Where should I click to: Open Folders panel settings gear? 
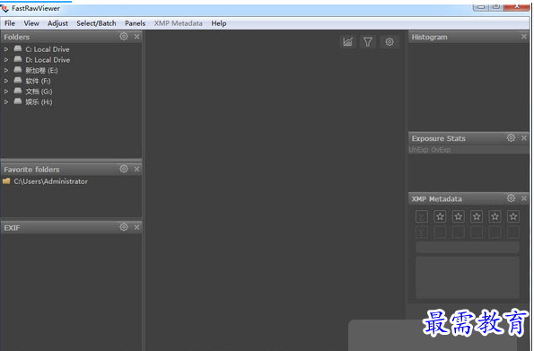coord(124,36)
